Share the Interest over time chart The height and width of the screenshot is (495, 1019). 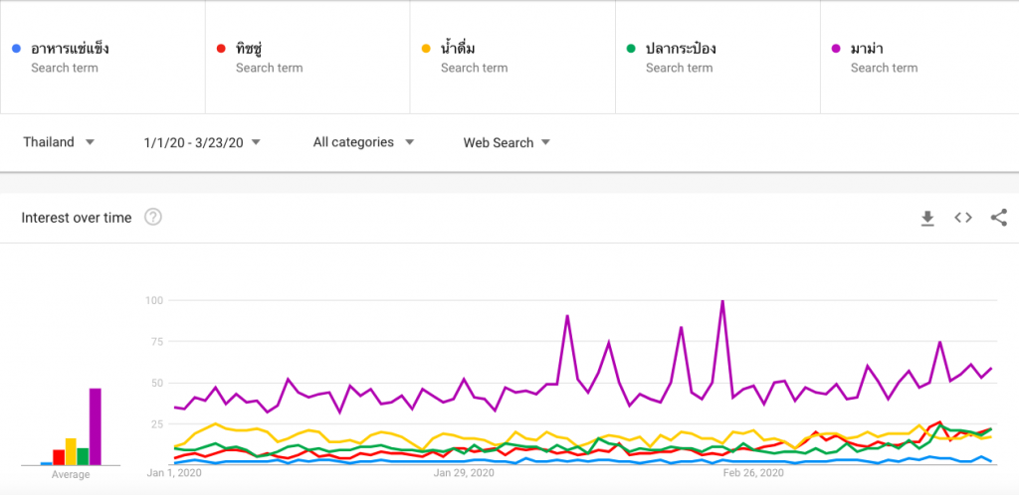pos(999,218)
